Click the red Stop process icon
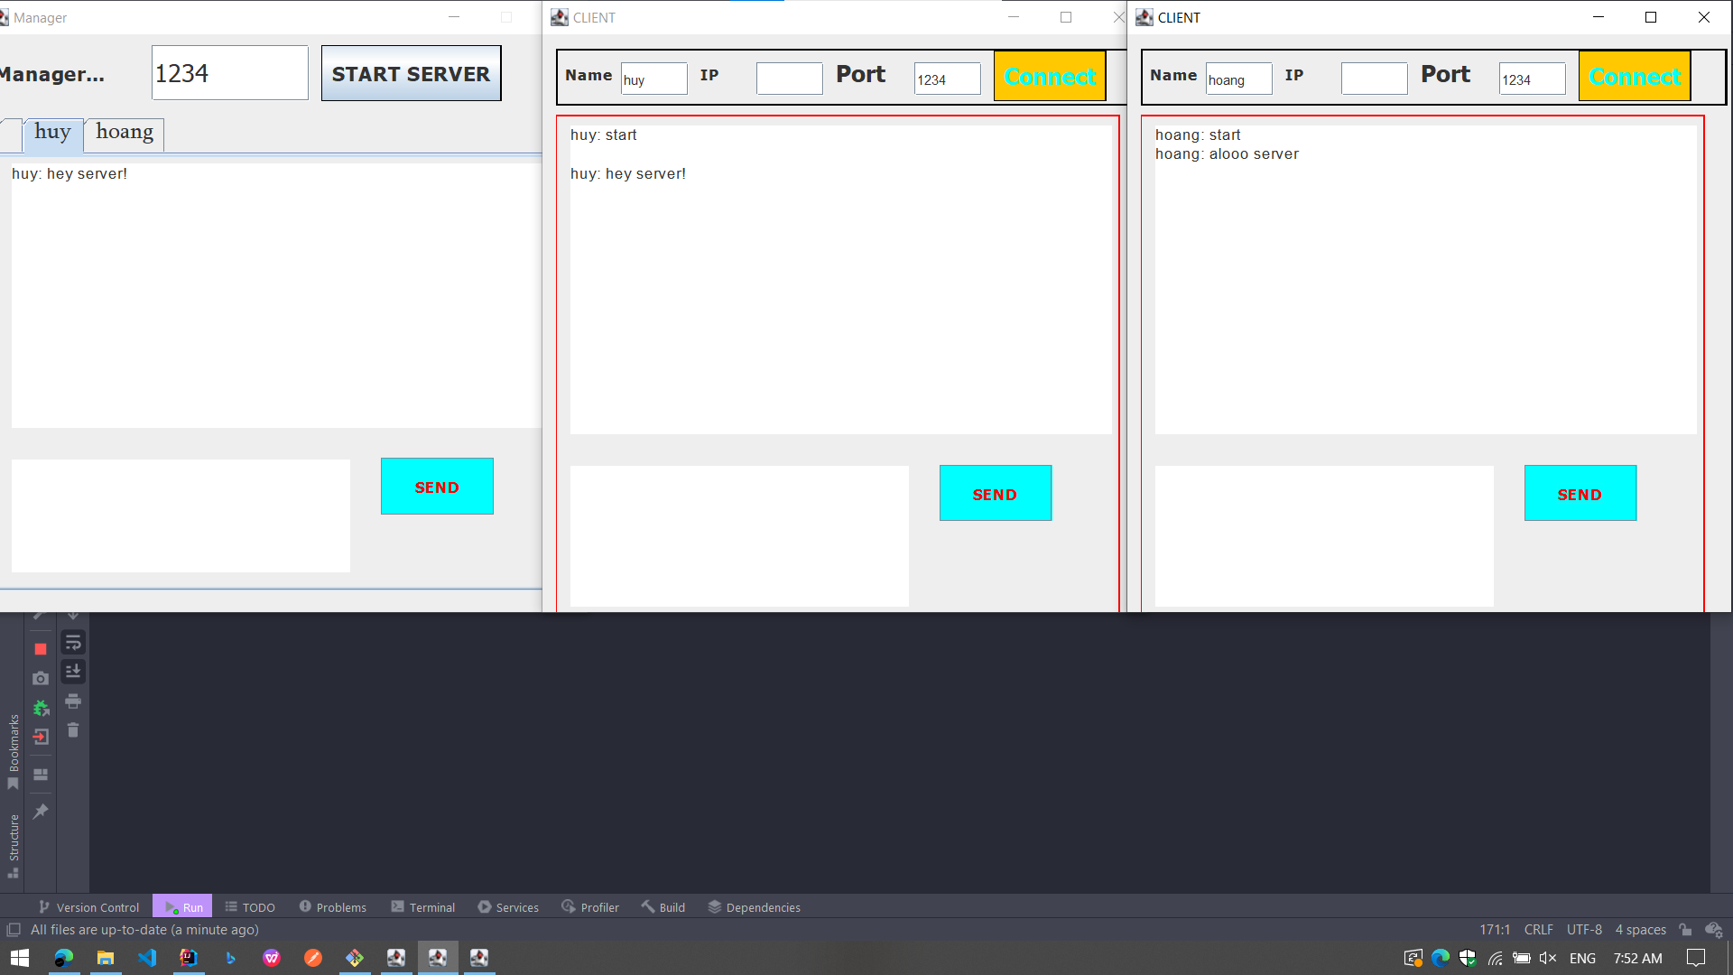The image size is (1733, 975). point(41,649)
